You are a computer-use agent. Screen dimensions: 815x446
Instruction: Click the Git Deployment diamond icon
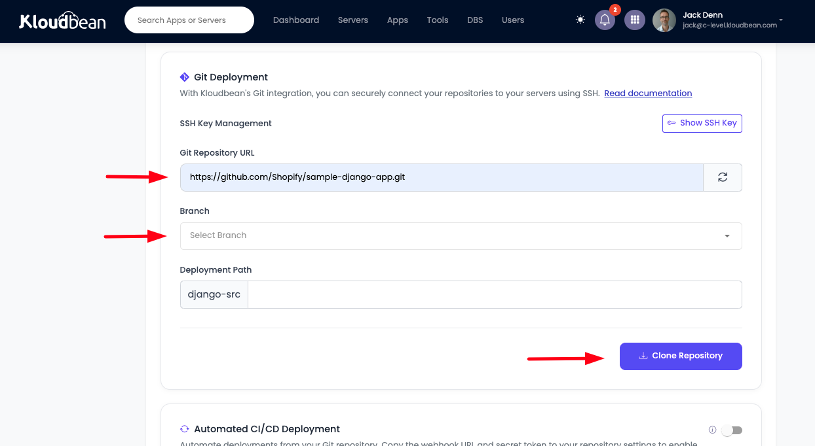185,77
